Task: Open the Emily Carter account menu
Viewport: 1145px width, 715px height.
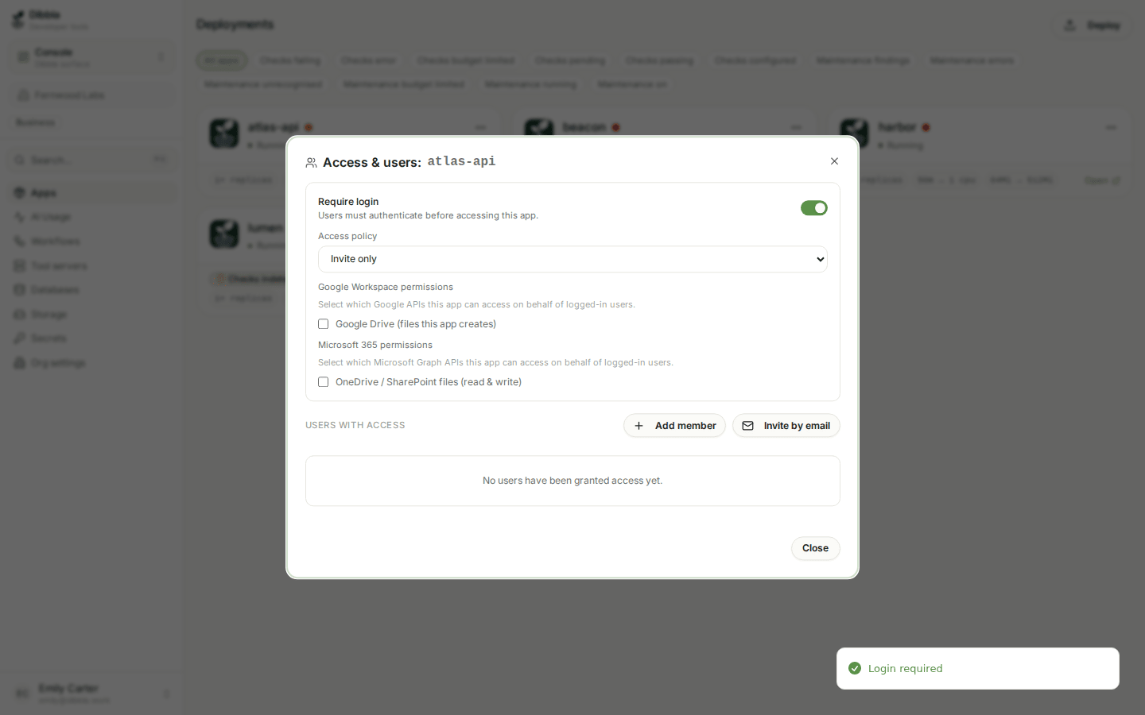Action: 92,694
